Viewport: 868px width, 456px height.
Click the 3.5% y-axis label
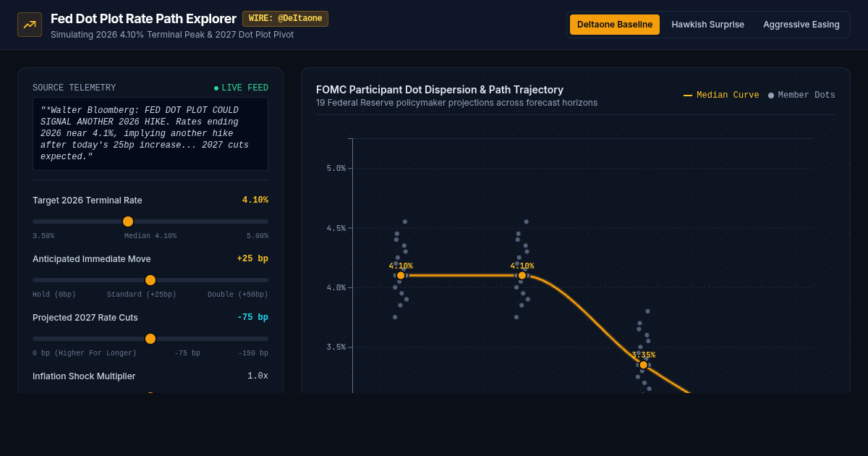point(336,347)
